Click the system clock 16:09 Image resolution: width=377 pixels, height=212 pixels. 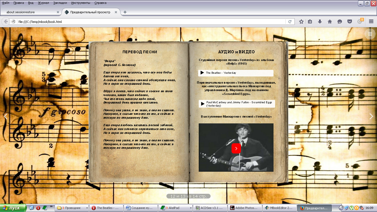coord(369,208)
